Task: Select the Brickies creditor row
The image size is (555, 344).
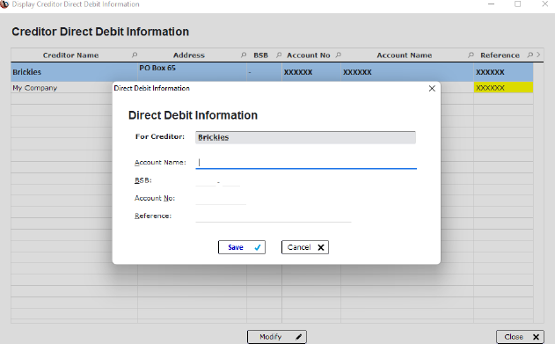Action: click(x=272, y=72)
